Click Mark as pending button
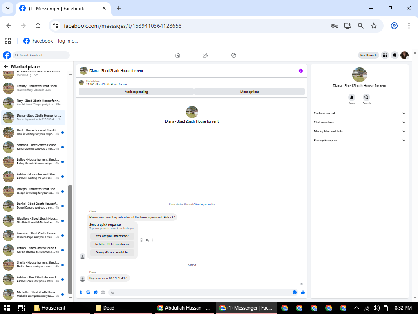This screenshot has height=314, width=418. point(136,92)
